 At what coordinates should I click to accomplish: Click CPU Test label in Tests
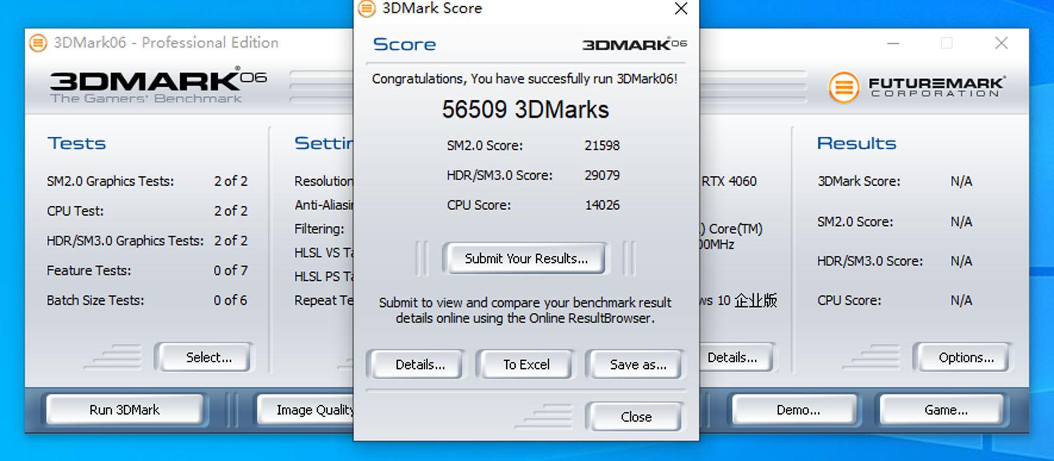click(x=75, y=211)
